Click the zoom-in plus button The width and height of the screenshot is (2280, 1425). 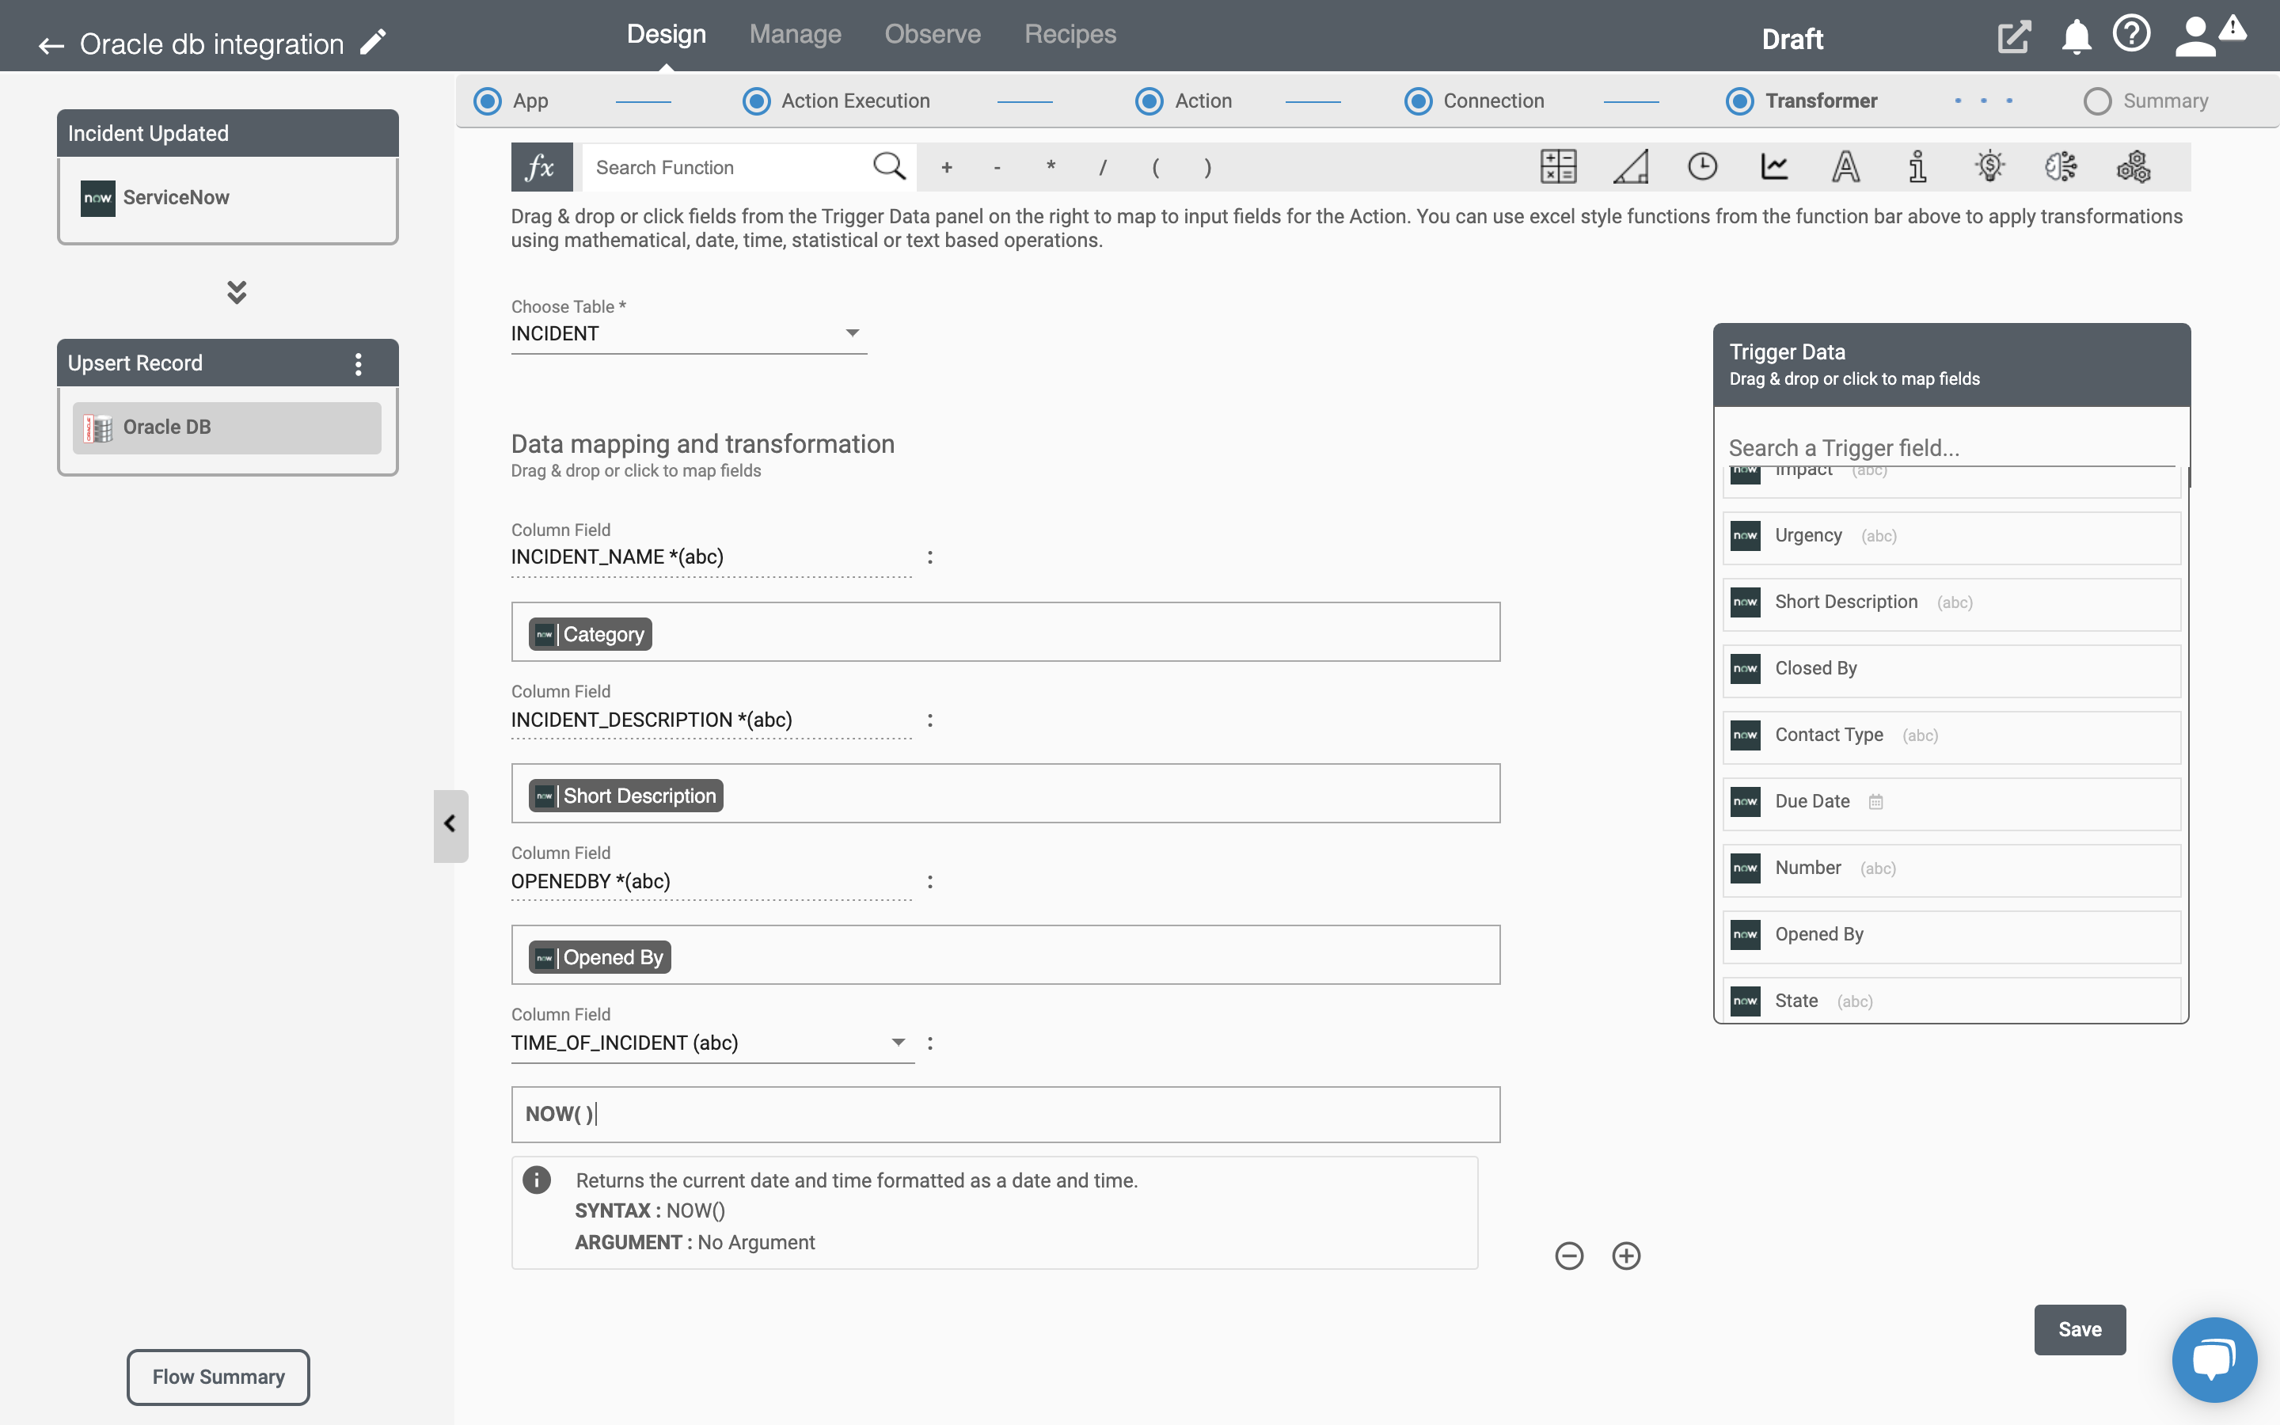tap(1624, 1254)
